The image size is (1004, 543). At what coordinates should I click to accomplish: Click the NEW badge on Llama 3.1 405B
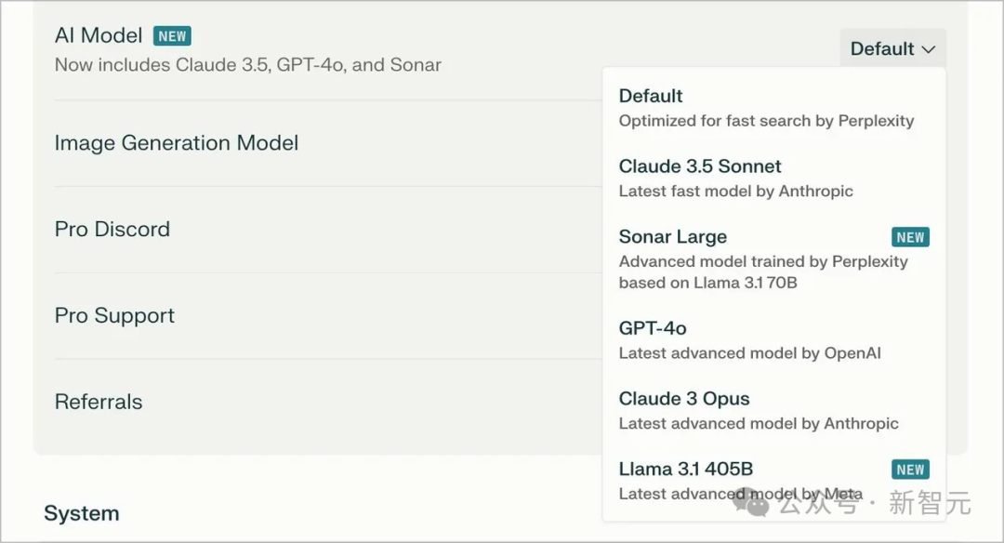[910, 470]
